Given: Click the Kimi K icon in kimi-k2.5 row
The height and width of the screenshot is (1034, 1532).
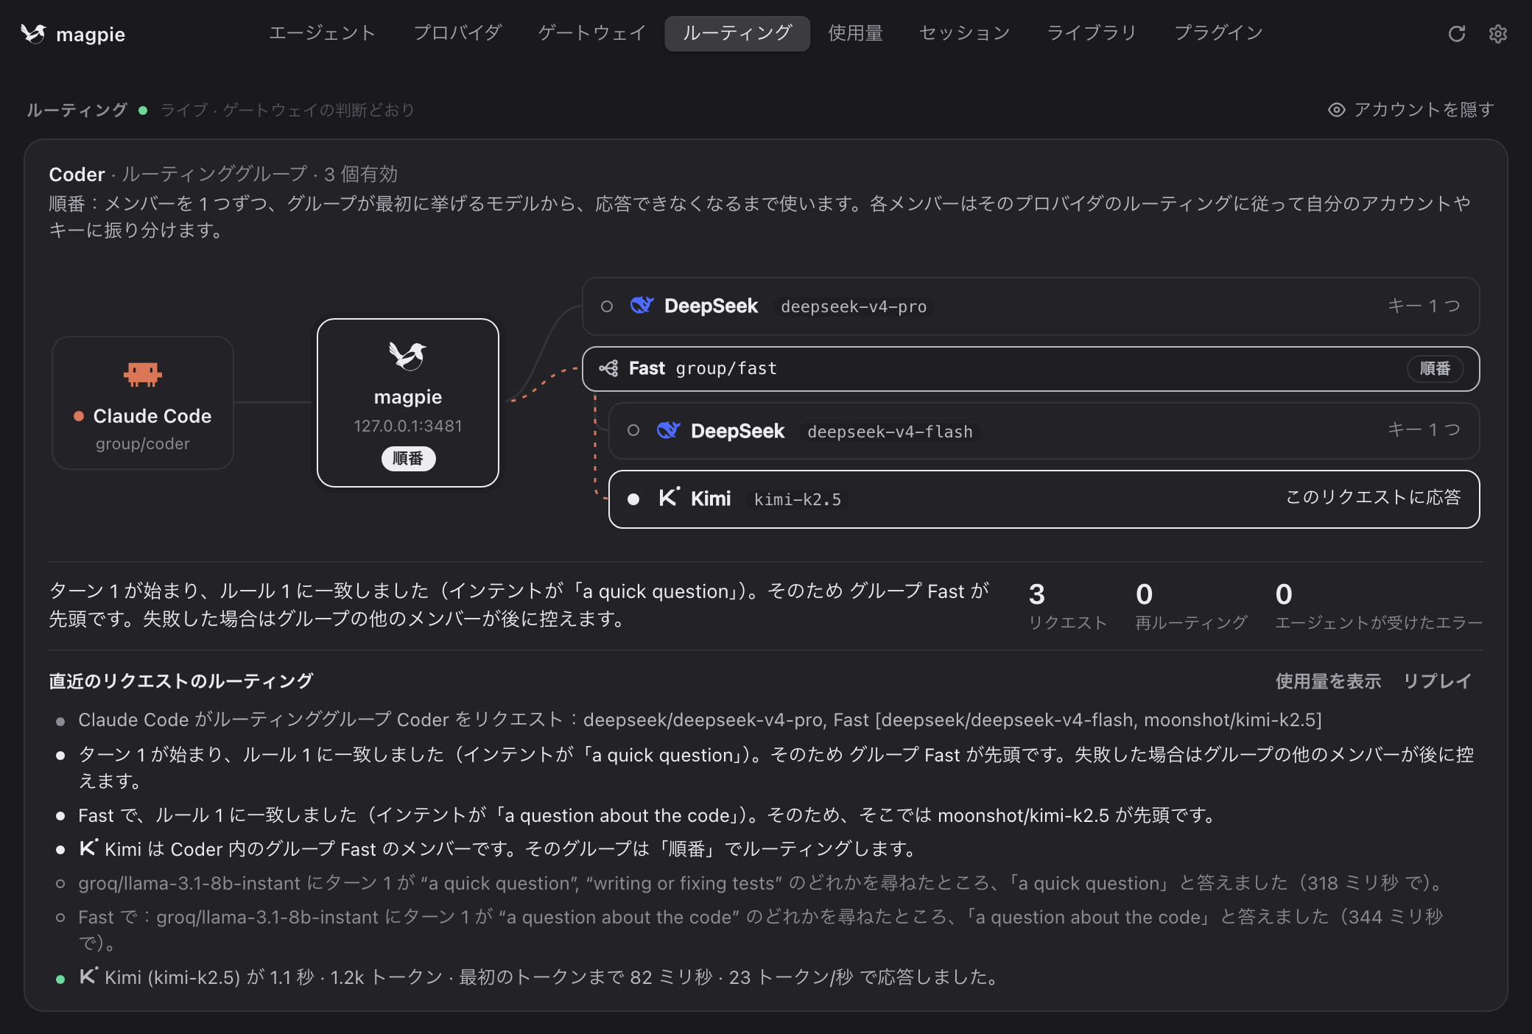Looking at the screenshot, I should [669, 498].
